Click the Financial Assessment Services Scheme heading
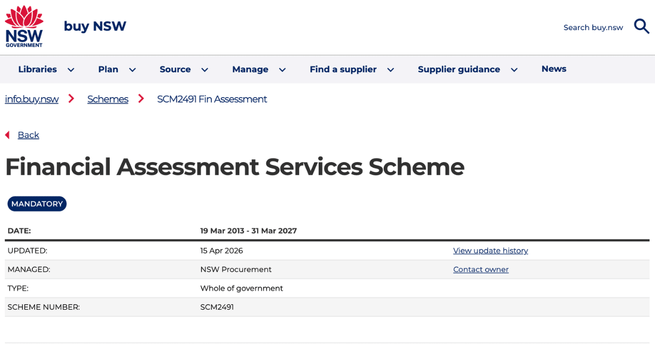 [x=235, y=167]
